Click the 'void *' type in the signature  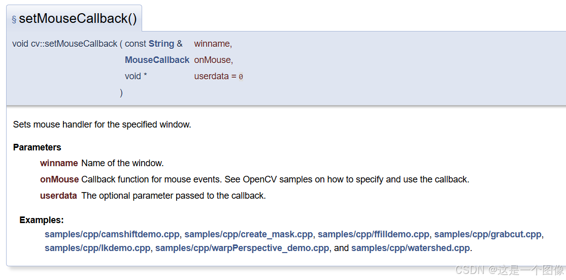click(x=136, y=77)
